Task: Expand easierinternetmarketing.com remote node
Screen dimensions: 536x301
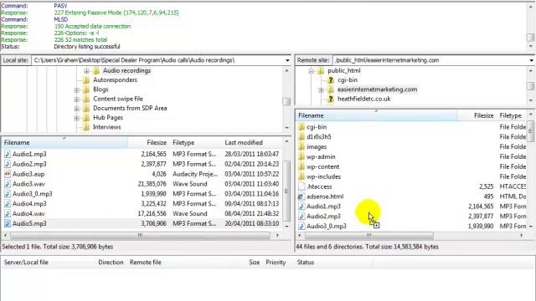Action: [x=321, y=89]
